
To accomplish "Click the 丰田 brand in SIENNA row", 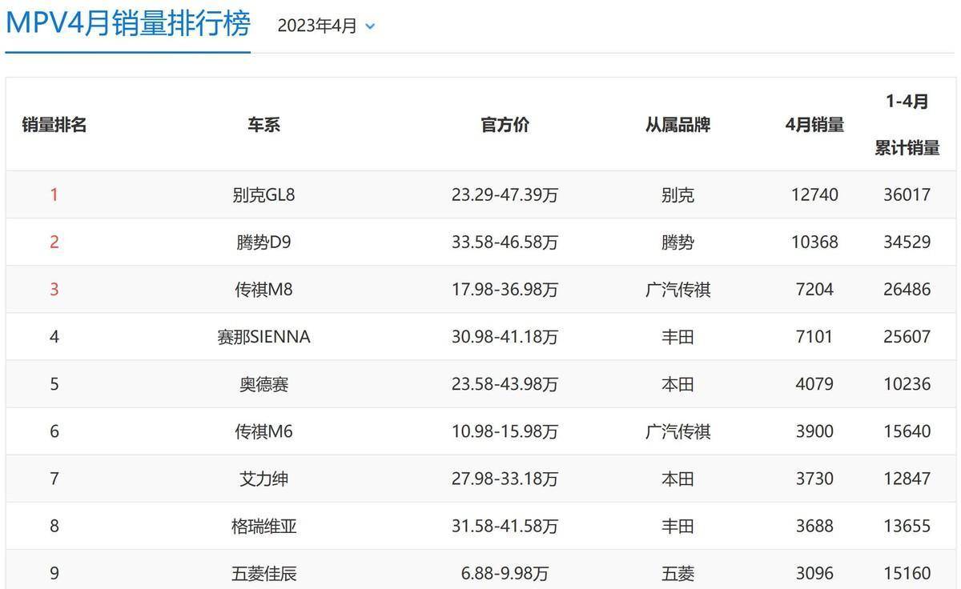I will pos(678,337).
